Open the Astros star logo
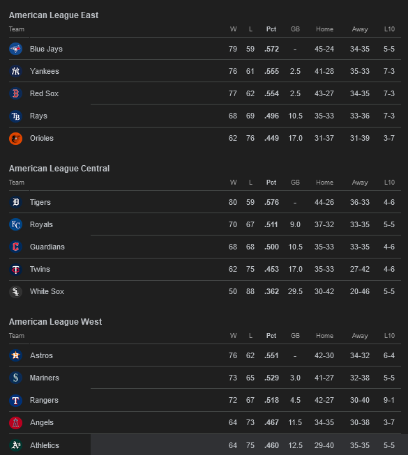This screenshot has height=455, width=408. pos(15,355)
